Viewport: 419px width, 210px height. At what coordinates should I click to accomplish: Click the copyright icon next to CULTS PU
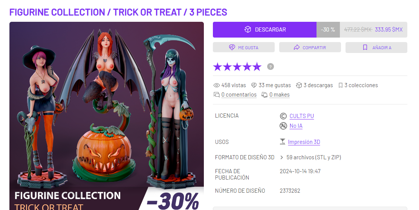pyautogui.click(x=283, y=116)
